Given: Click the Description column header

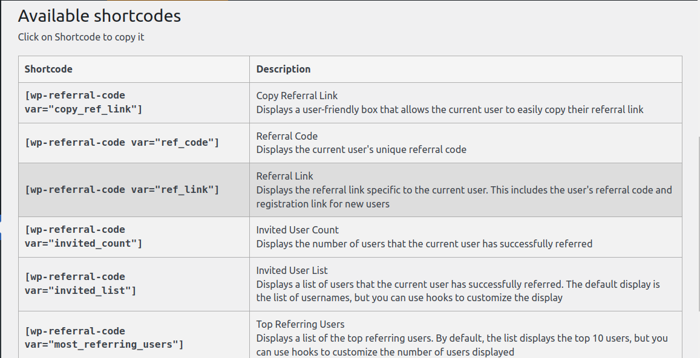Looking at the screenshot, I should coord(284,69).
